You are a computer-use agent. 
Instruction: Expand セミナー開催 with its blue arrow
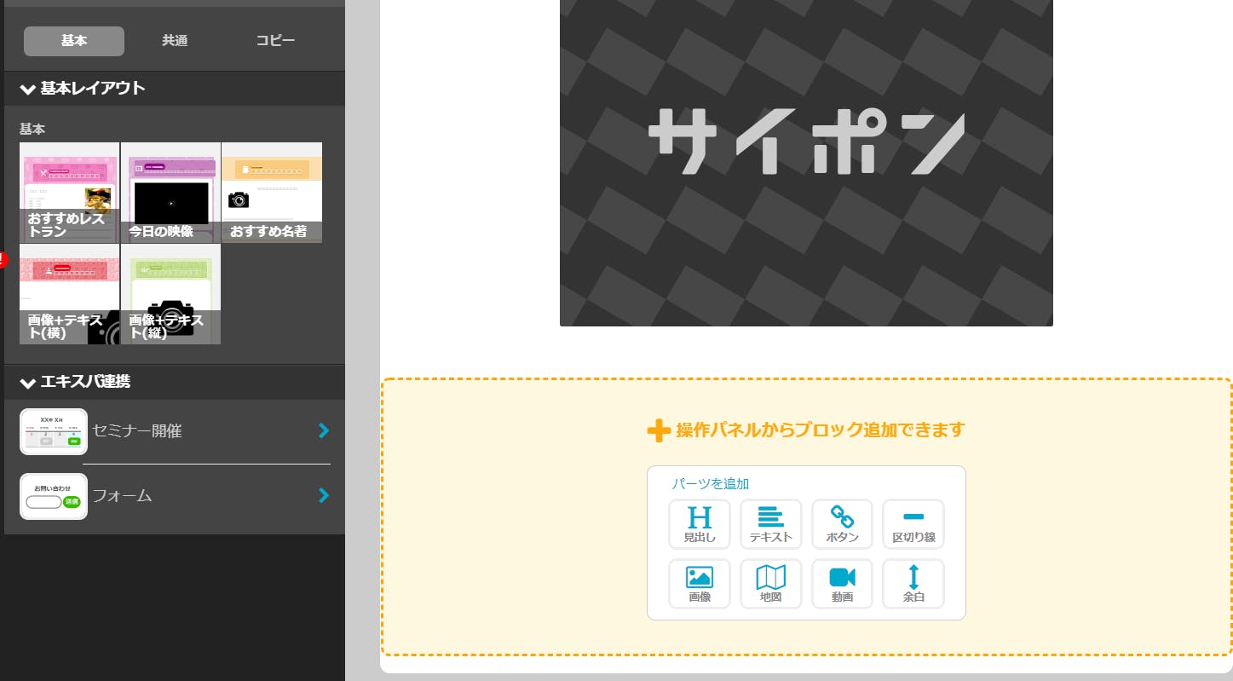click(x=323, y=431)
